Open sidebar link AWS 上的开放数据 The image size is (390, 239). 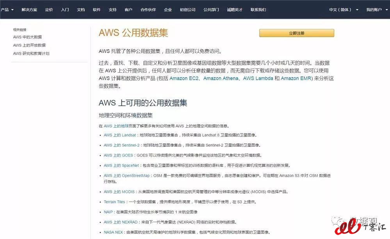tap(29, 45)
